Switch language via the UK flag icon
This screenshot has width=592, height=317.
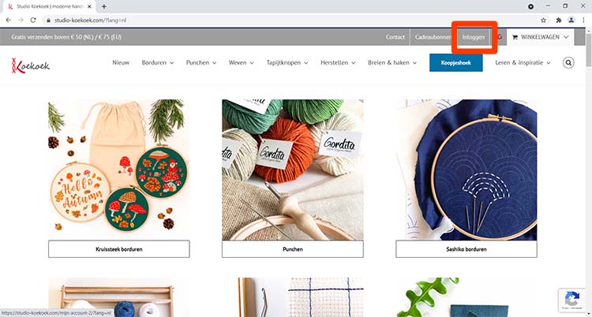click(x=500, y=37)
